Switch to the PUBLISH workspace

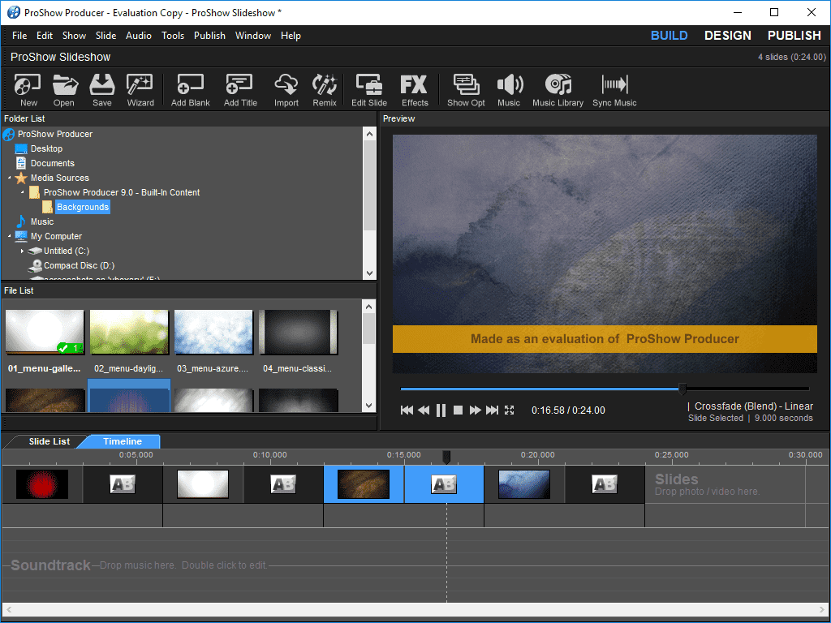[794, 36]
